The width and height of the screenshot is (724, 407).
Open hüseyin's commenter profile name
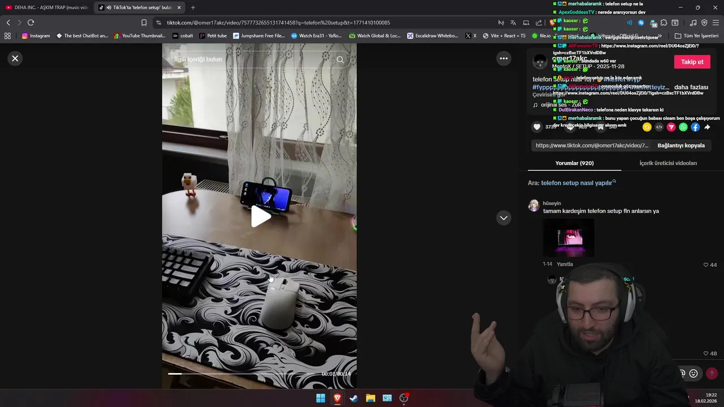[551, 203]
